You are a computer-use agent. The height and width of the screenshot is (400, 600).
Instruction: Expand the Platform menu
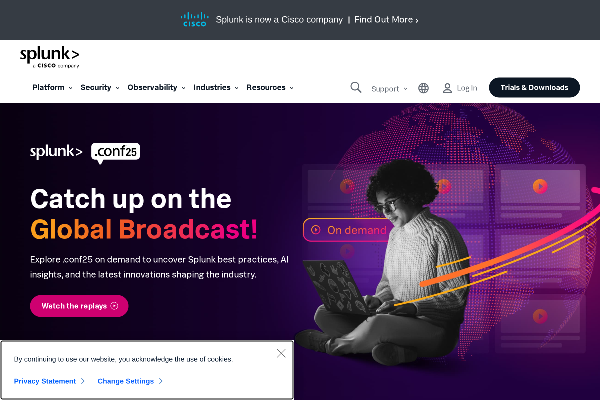click(x=52, y=87)
